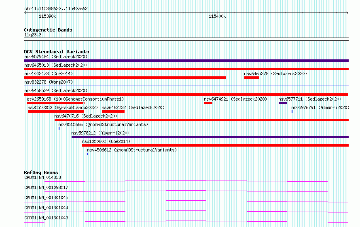This screenshot has height=227, width=360.
Task: Open nsv5978212 (Almarri2020) label
Action: 100,133
